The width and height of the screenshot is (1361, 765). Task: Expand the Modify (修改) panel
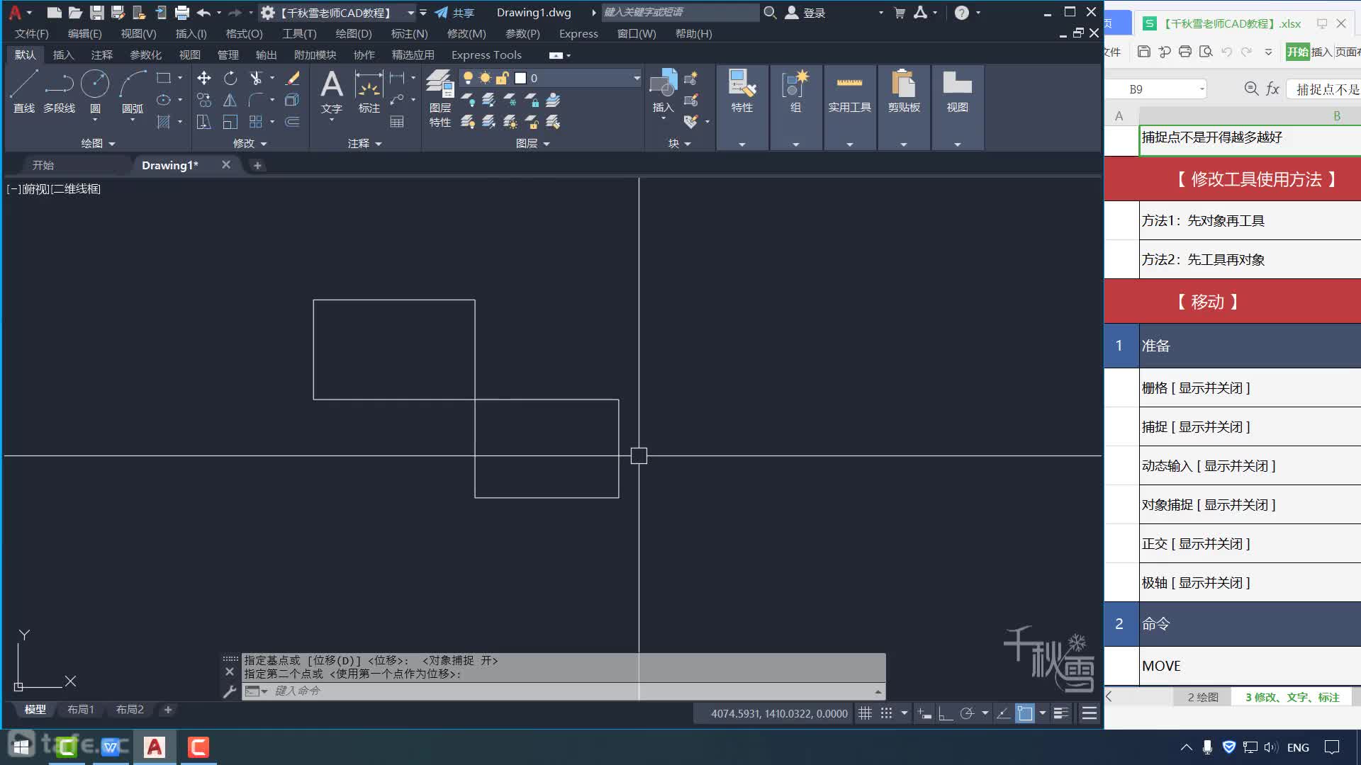[250, 143]
